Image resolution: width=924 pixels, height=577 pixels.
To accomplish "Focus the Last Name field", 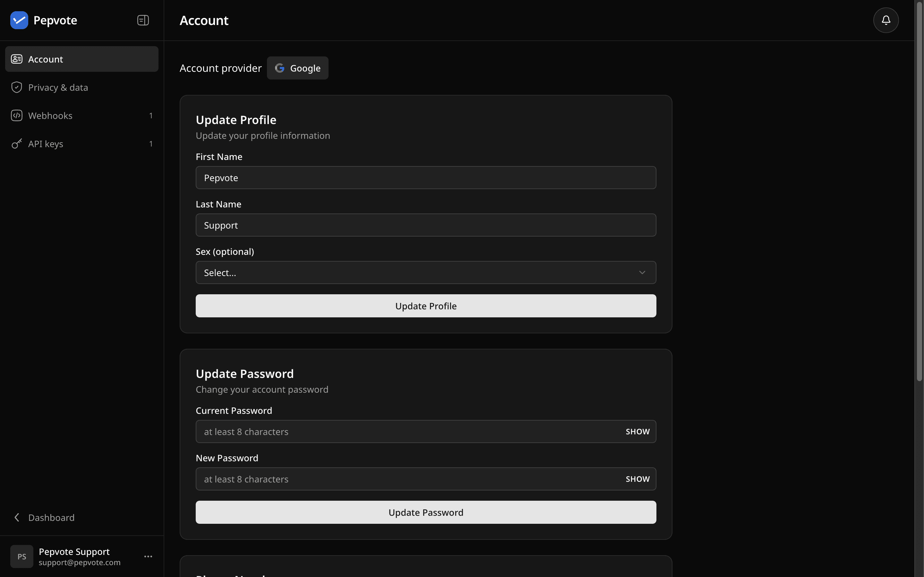I will coord(426,225).
